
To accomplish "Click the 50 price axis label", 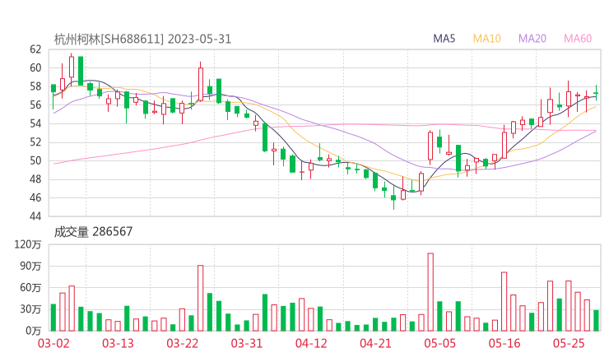I will pos(35,160).
